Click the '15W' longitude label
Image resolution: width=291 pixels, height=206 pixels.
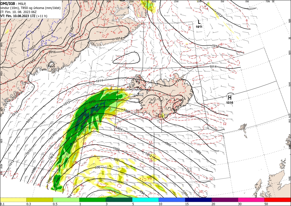(176, 1)
